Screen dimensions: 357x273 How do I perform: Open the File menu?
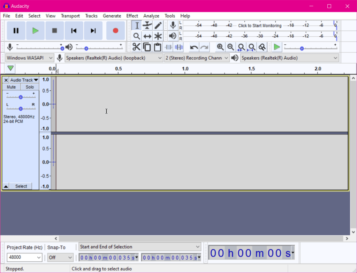(6, 16)
